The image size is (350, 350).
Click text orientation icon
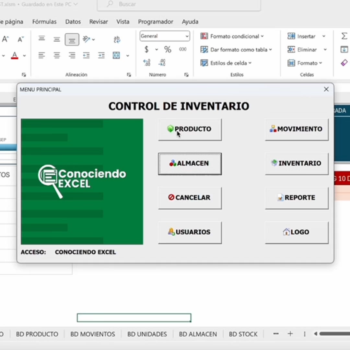[86, 39]
